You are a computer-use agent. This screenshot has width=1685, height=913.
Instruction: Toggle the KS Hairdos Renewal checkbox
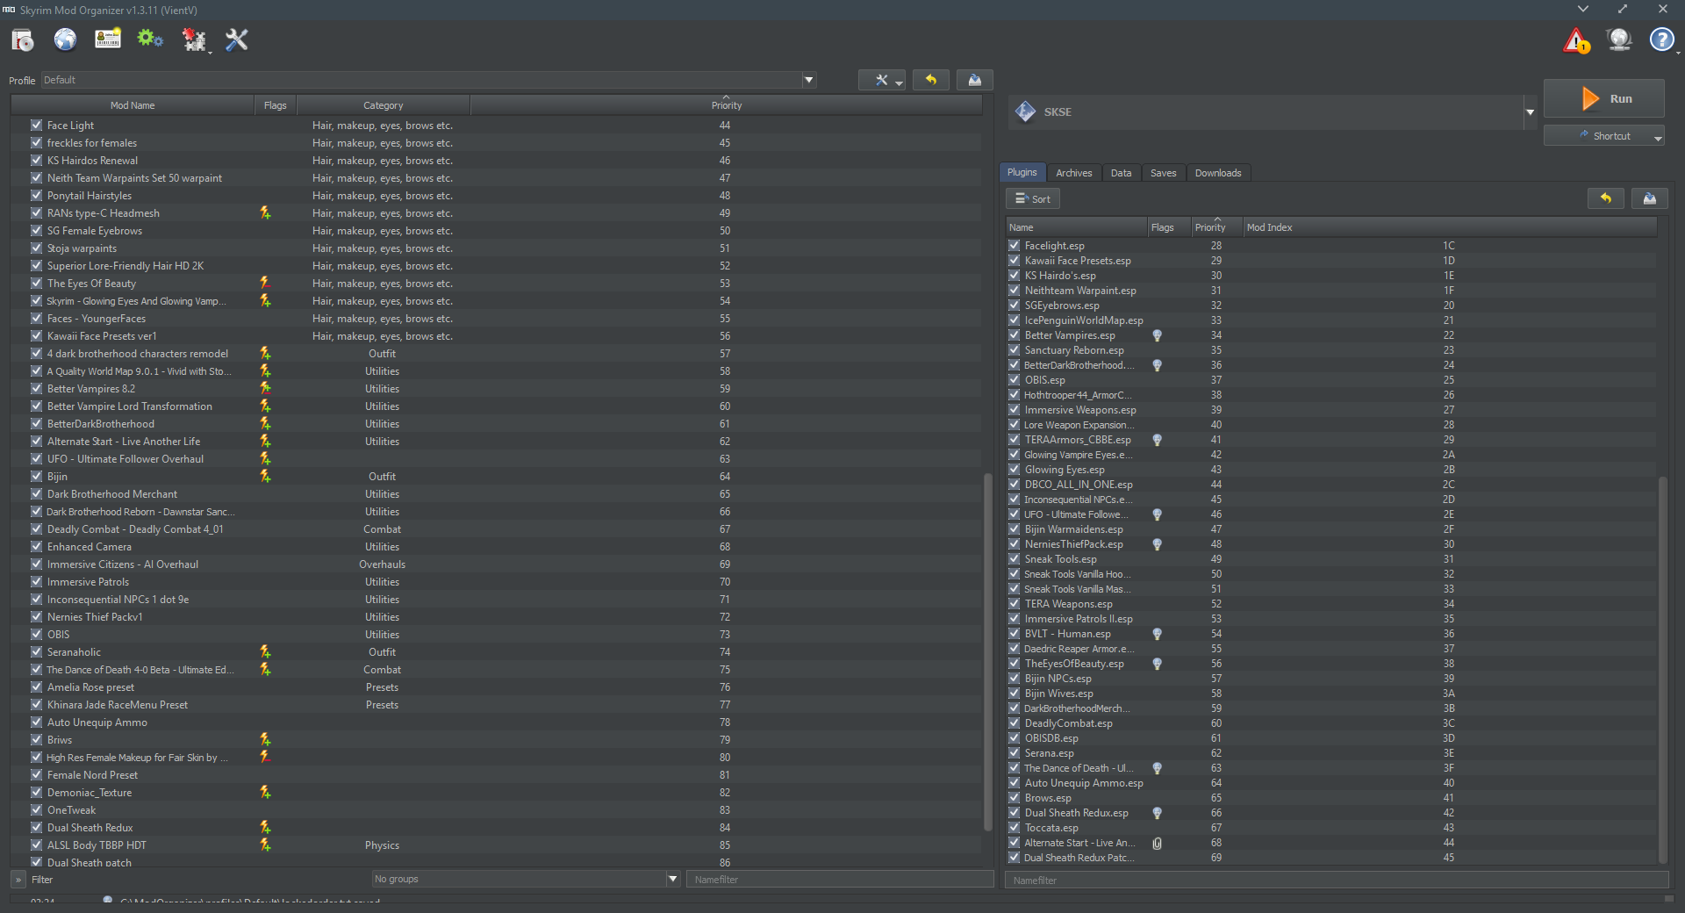tap(36, 160)
